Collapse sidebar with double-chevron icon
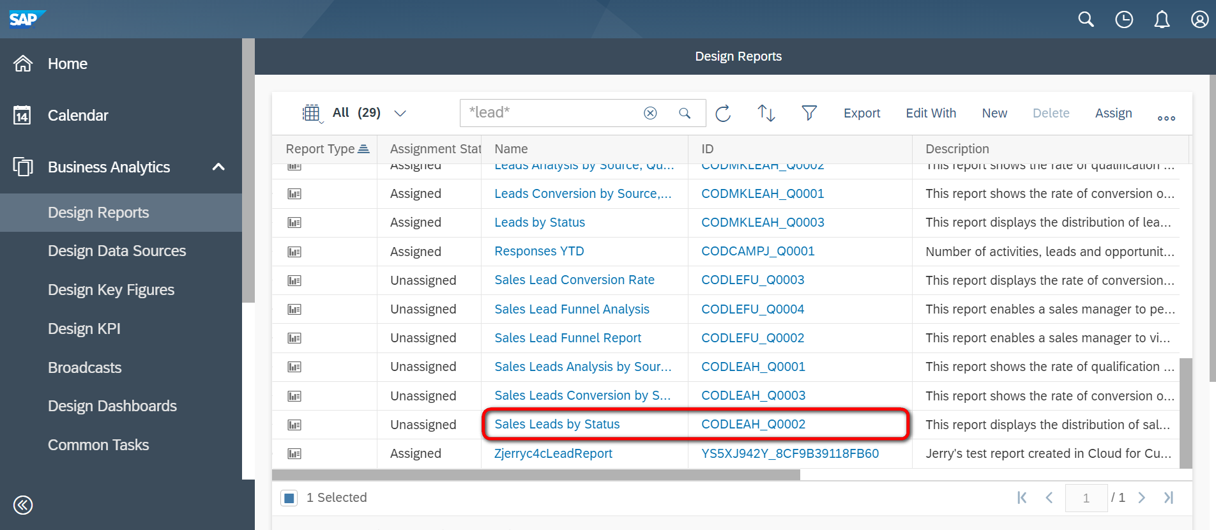 [x=23, y=505]
